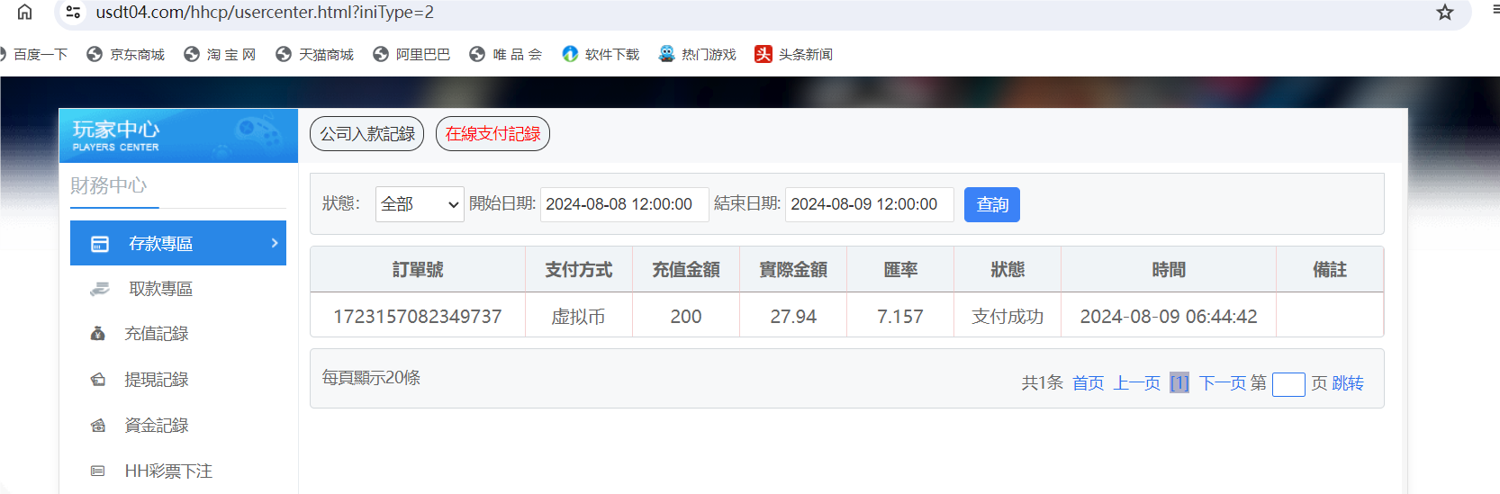Open the 狀態 全部 dropdown

tap(420, 204)
